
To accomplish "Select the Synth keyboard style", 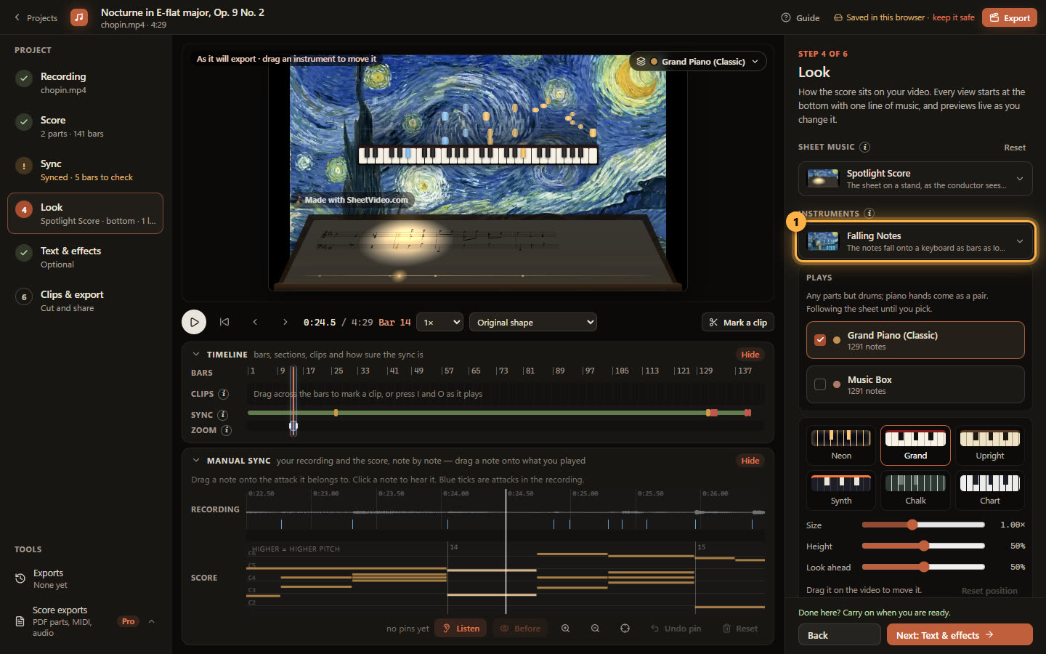I will (841, 490).
